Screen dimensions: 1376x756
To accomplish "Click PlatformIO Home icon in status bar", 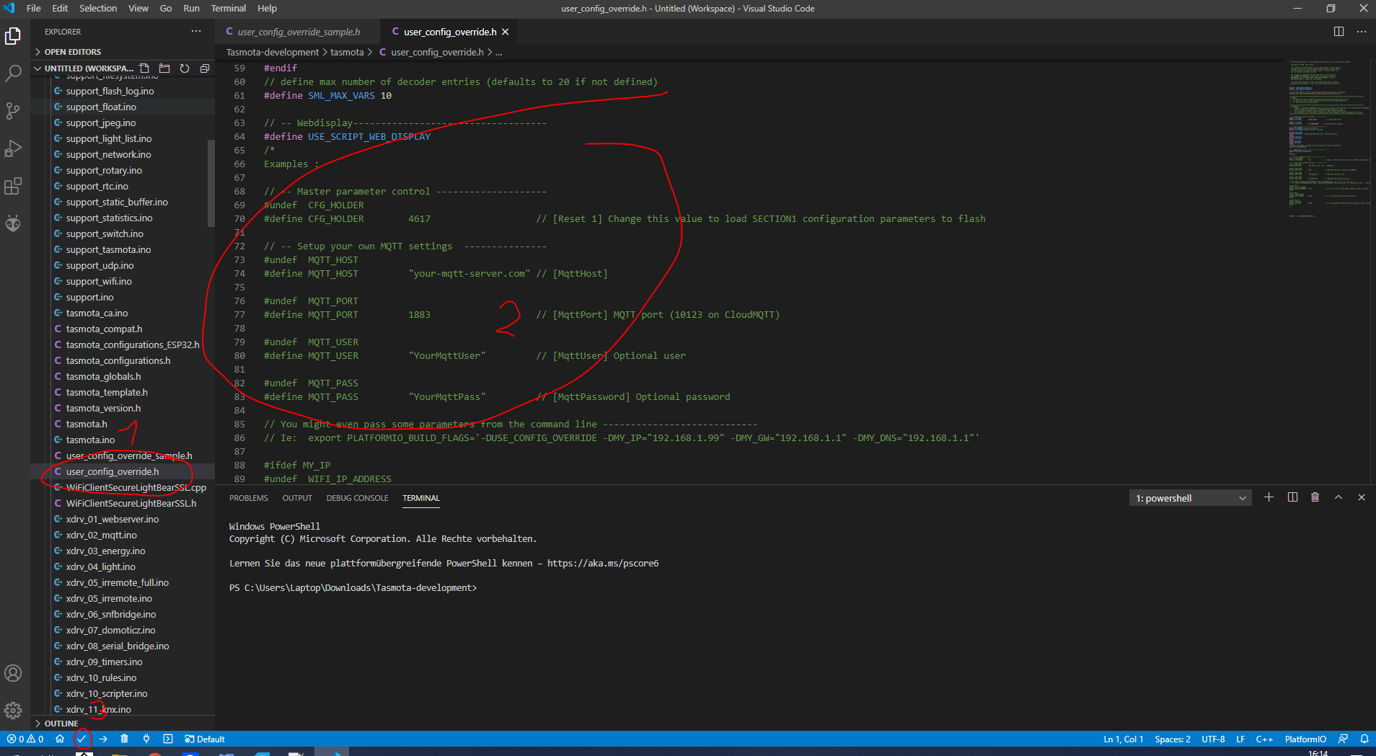I will pos(60,739).
